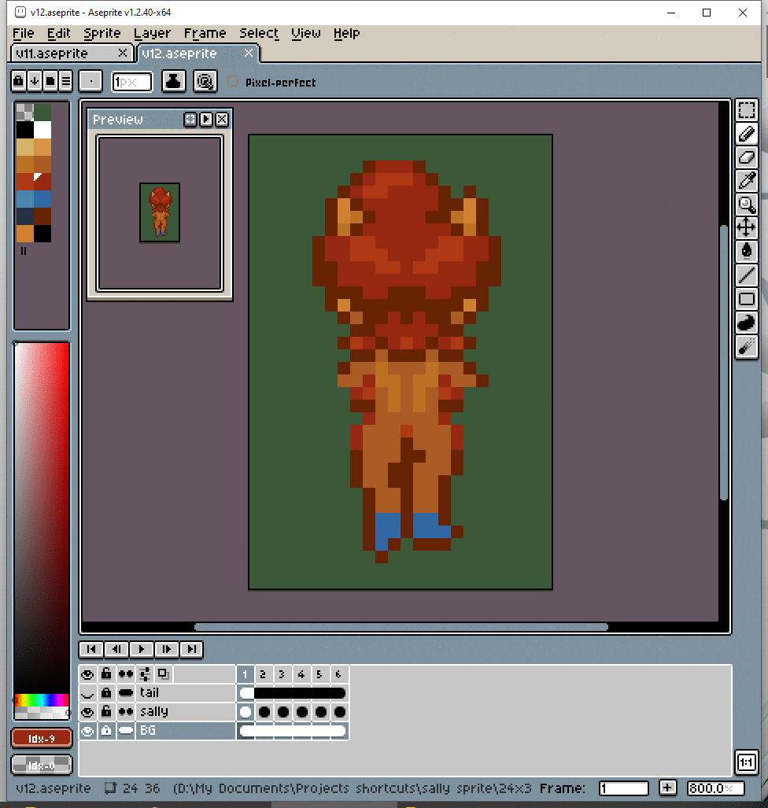768x808 pixels.
Task: Open the brush type selector
Action: [91, 80]
